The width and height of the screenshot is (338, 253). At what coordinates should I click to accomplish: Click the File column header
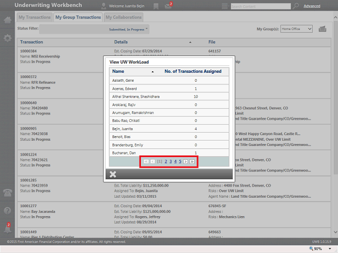coord(212,42)
